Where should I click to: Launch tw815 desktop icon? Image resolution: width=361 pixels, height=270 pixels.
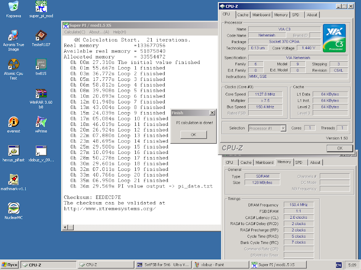pos(41,67)
